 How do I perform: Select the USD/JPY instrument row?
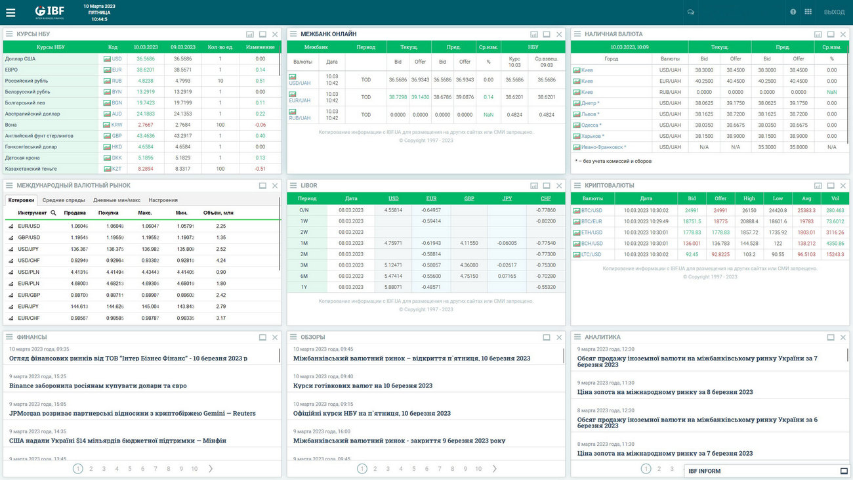[142, 249]
